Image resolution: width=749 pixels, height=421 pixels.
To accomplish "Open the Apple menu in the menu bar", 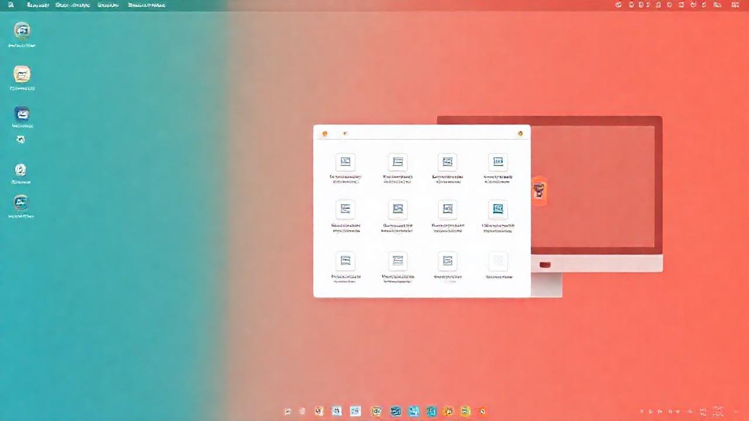I will [x=10, y=5].
